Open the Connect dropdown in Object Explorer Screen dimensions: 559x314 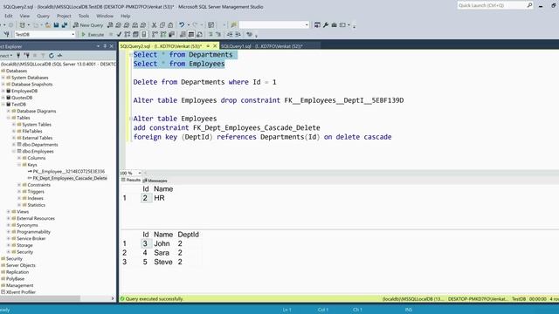point(6,56)
